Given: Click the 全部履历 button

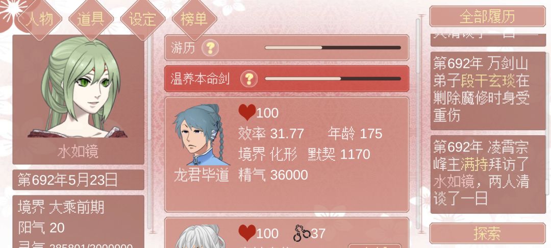Looking at the screenshot, I should (487, 16).
